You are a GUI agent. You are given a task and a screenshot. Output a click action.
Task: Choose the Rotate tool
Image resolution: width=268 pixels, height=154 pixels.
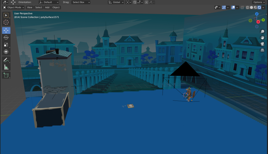click(6, 38)
